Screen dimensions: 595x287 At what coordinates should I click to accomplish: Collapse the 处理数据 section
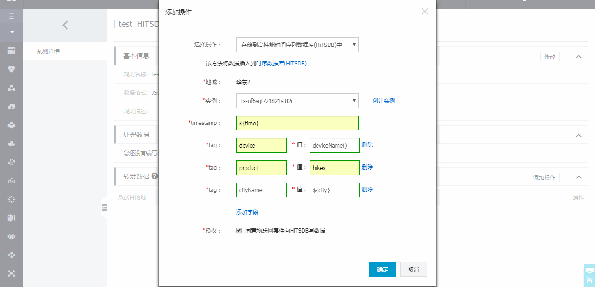579,136
